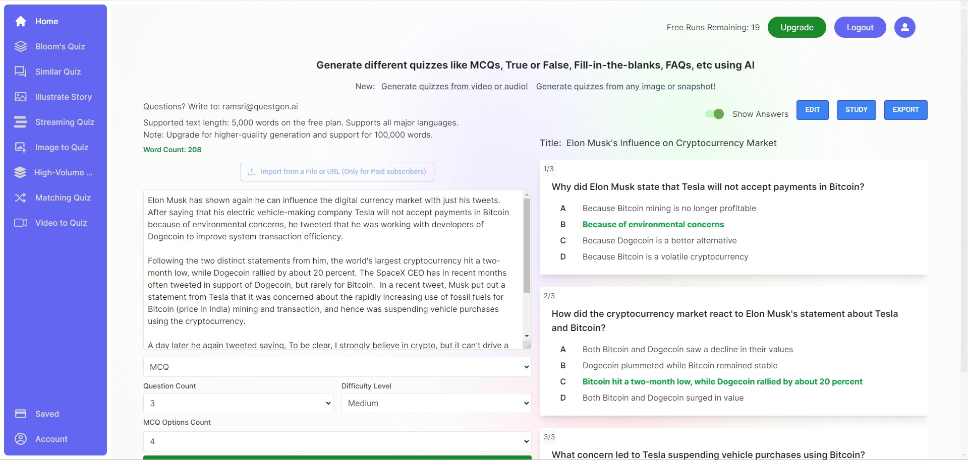Open Matching Quiz from the sidebar
Viewport: 968px width, 460px height.
tap(55, 198)
